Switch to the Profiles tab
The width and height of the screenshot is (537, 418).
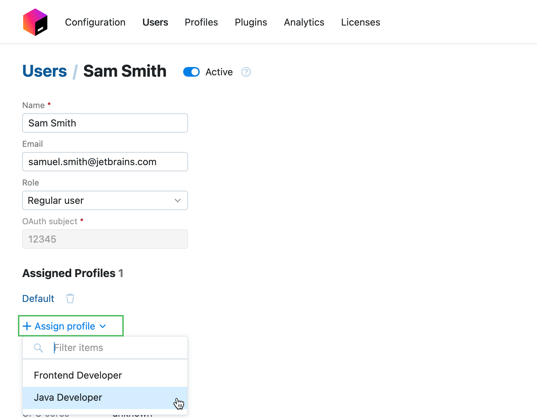pos(201,22)
